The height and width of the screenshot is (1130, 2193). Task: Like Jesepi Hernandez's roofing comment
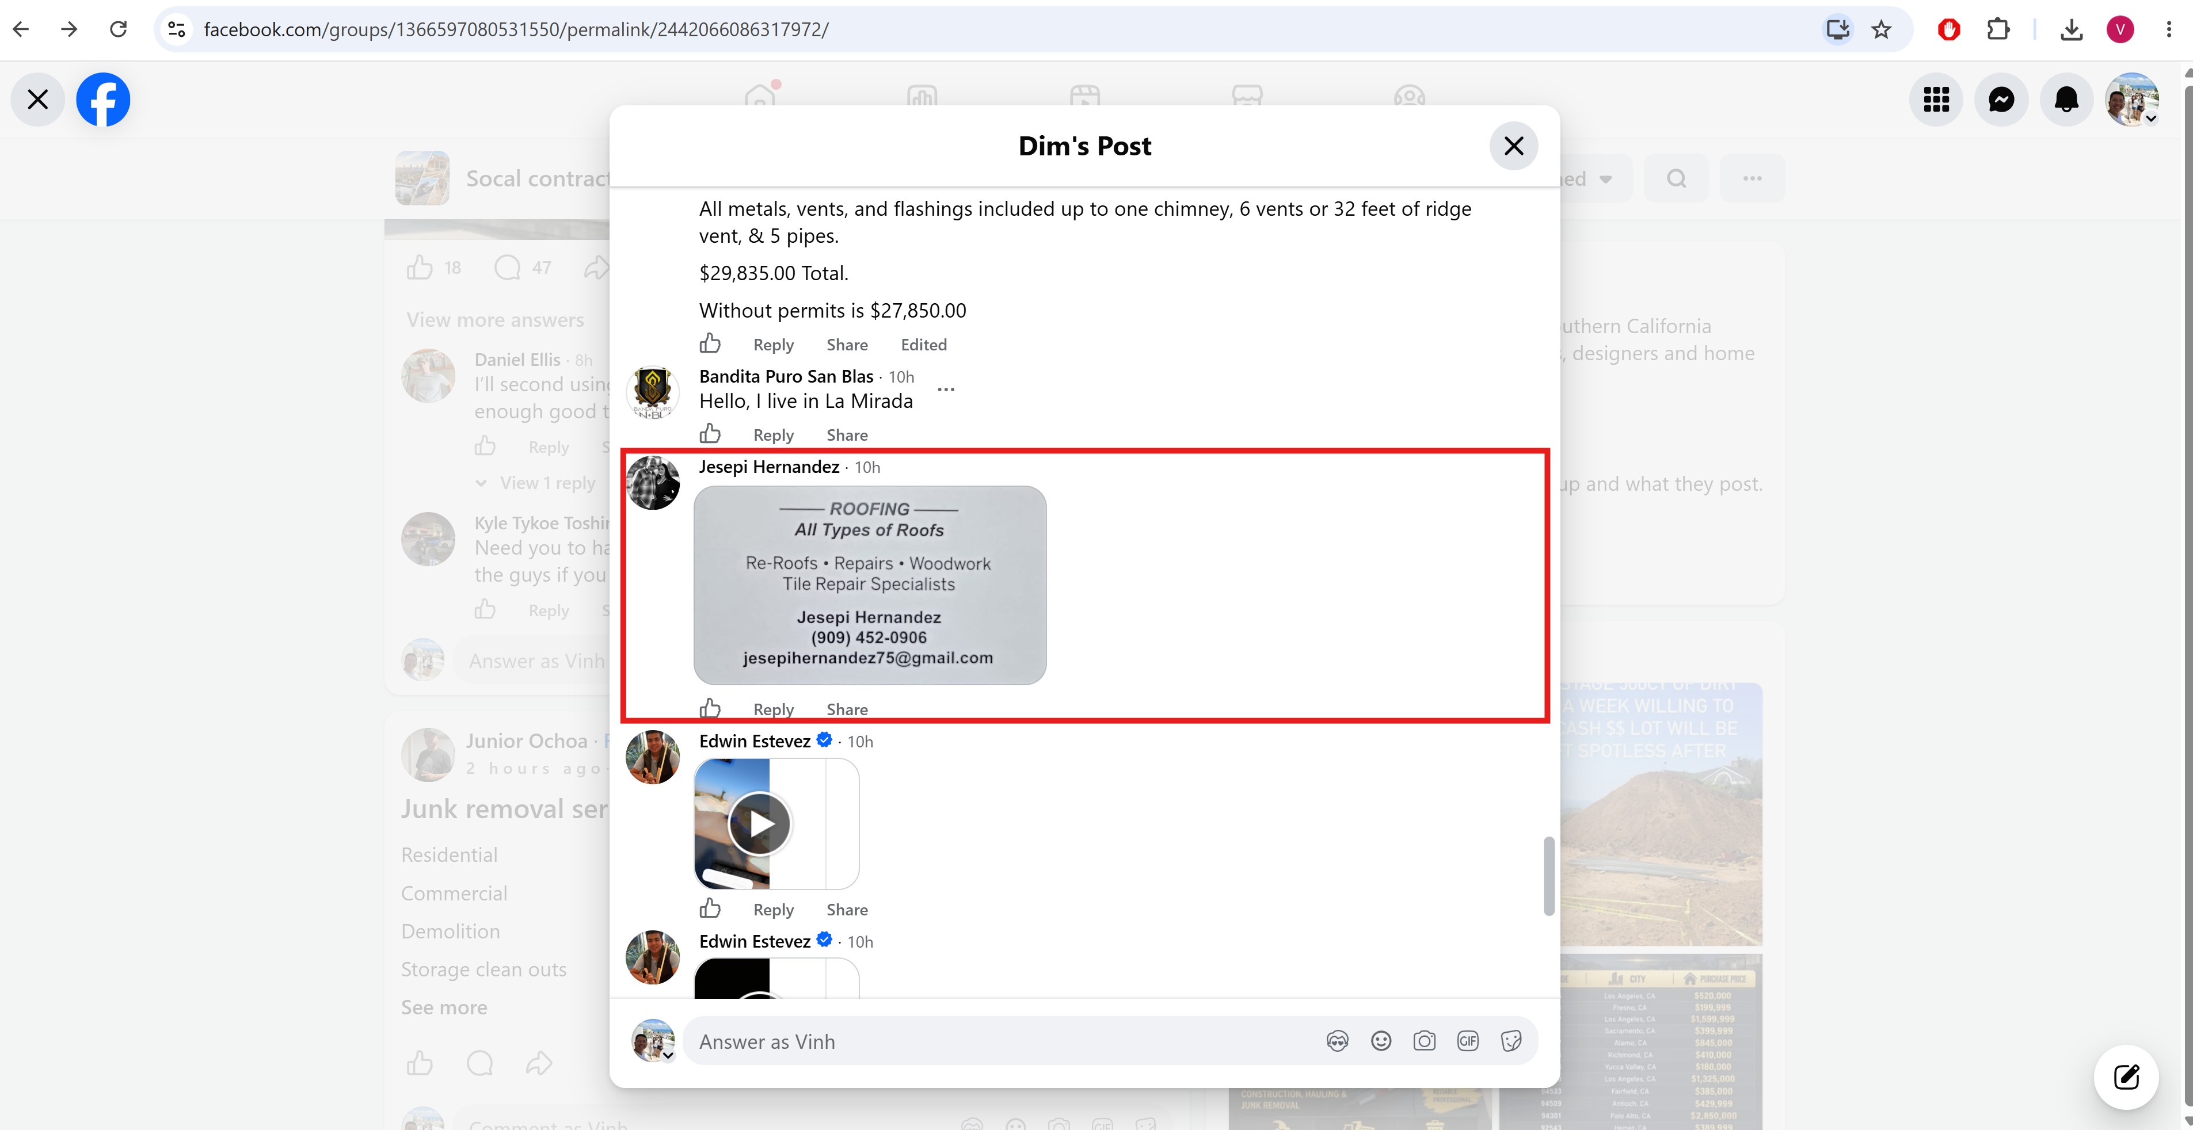point(710,708)
